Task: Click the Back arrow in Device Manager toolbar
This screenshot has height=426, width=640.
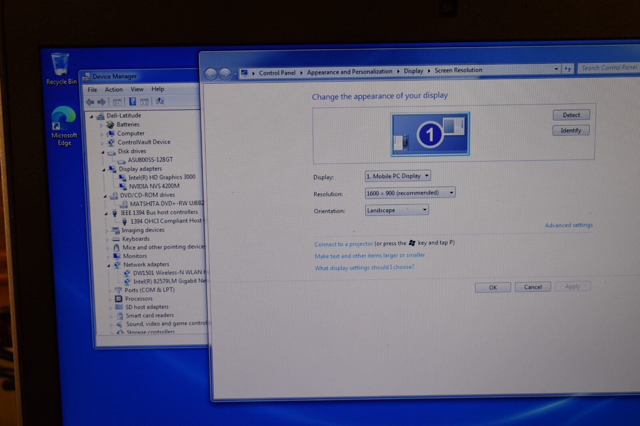Action: 90,102
